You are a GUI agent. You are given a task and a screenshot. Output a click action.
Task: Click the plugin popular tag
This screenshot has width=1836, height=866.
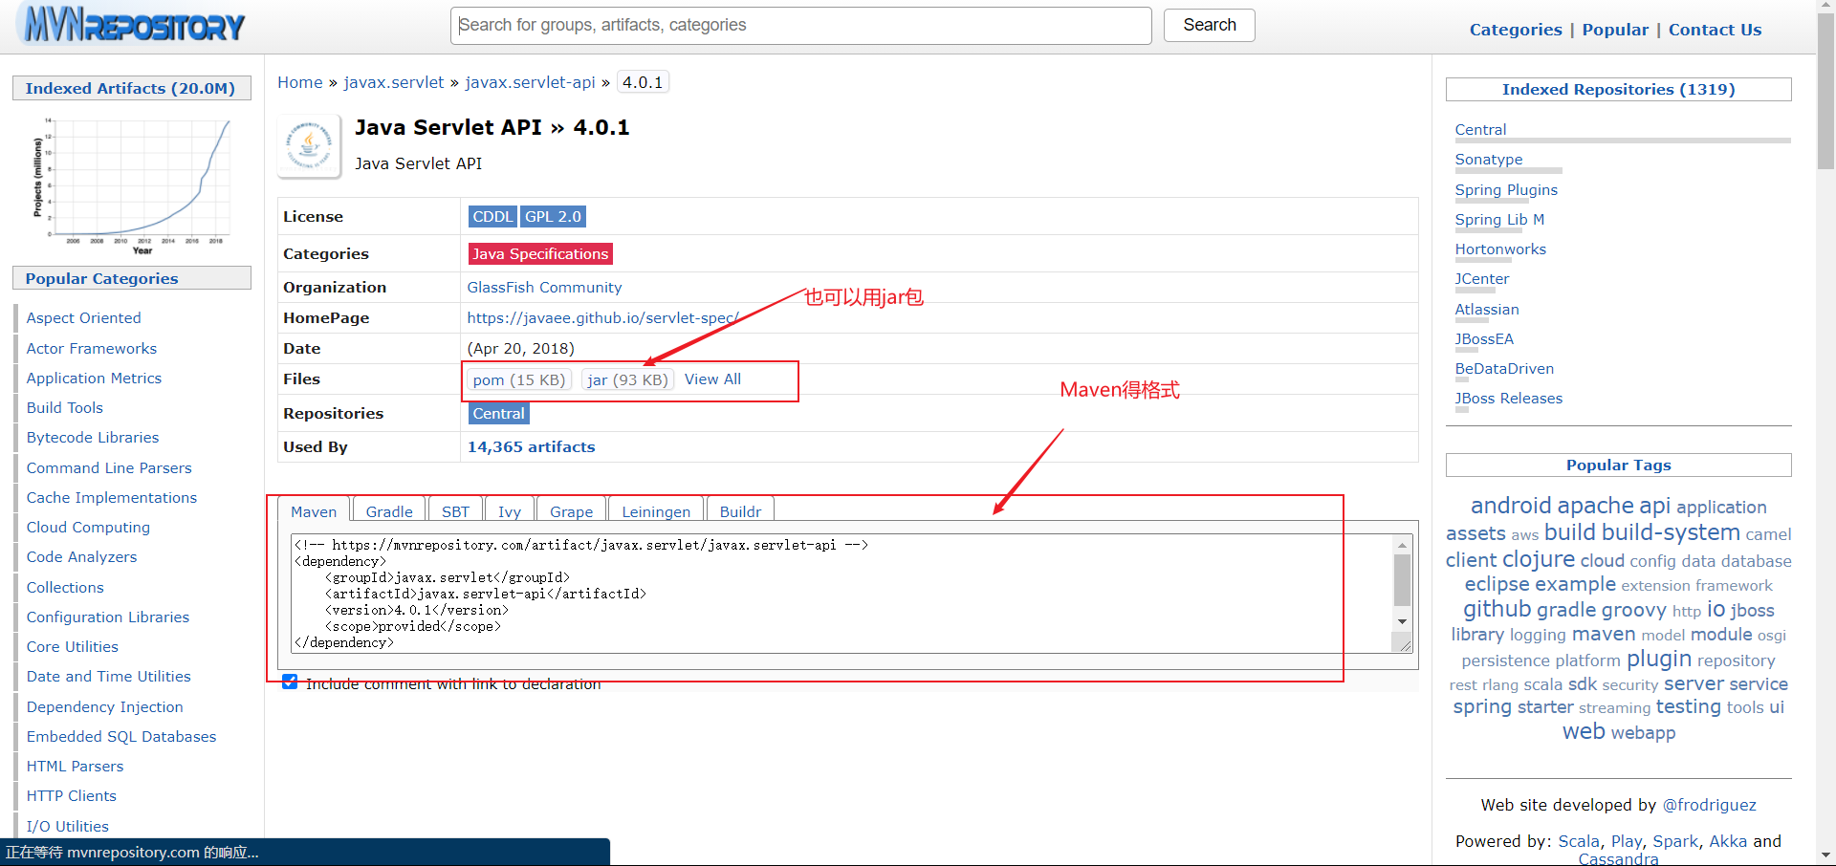coord(1659,659)
